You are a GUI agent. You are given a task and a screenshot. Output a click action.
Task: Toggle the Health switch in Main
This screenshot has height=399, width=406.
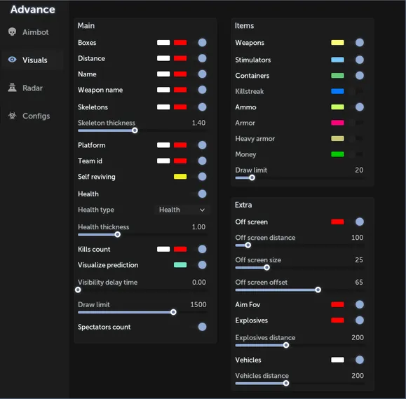(200, 194)
